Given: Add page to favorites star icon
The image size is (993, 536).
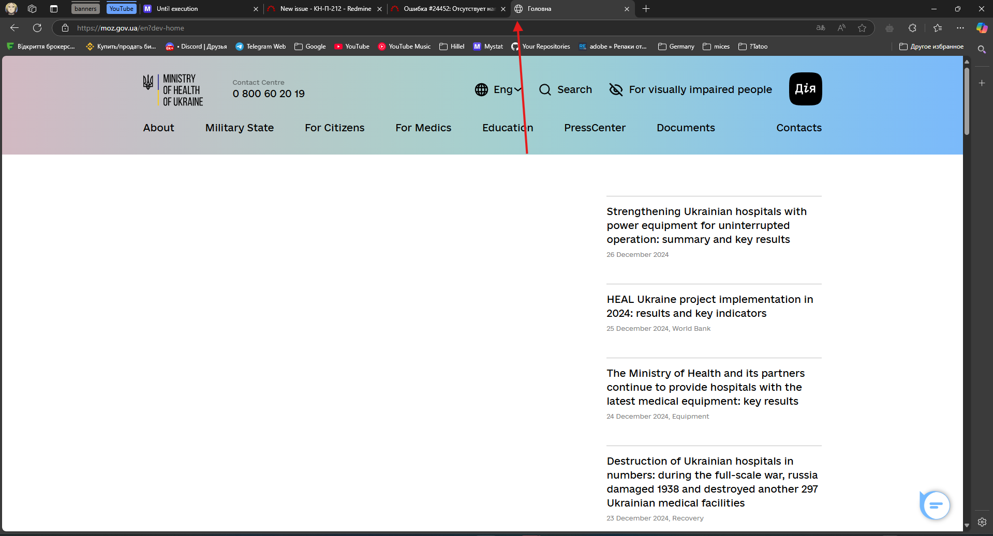Looking at the screenshot, I should pyautogui.click(x=862, y=28).
